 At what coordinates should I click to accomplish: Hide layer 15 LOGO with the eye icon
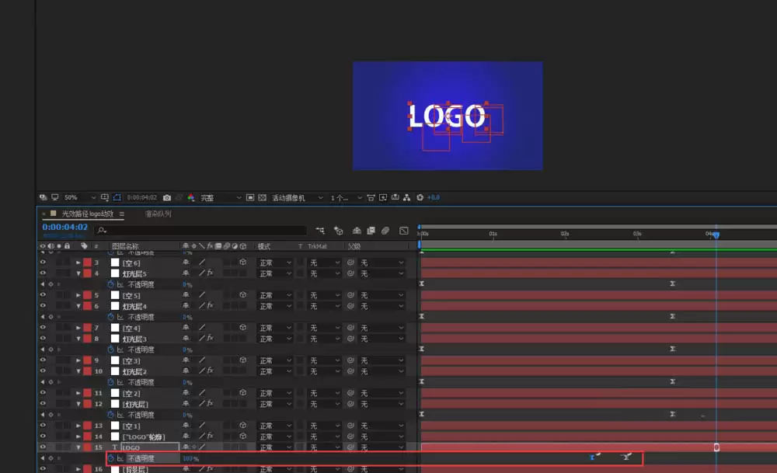[x=43, y=447]
